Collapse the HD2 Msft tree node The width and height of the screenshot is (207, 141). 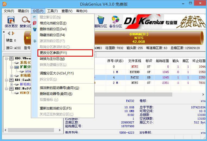click(6, 89)
